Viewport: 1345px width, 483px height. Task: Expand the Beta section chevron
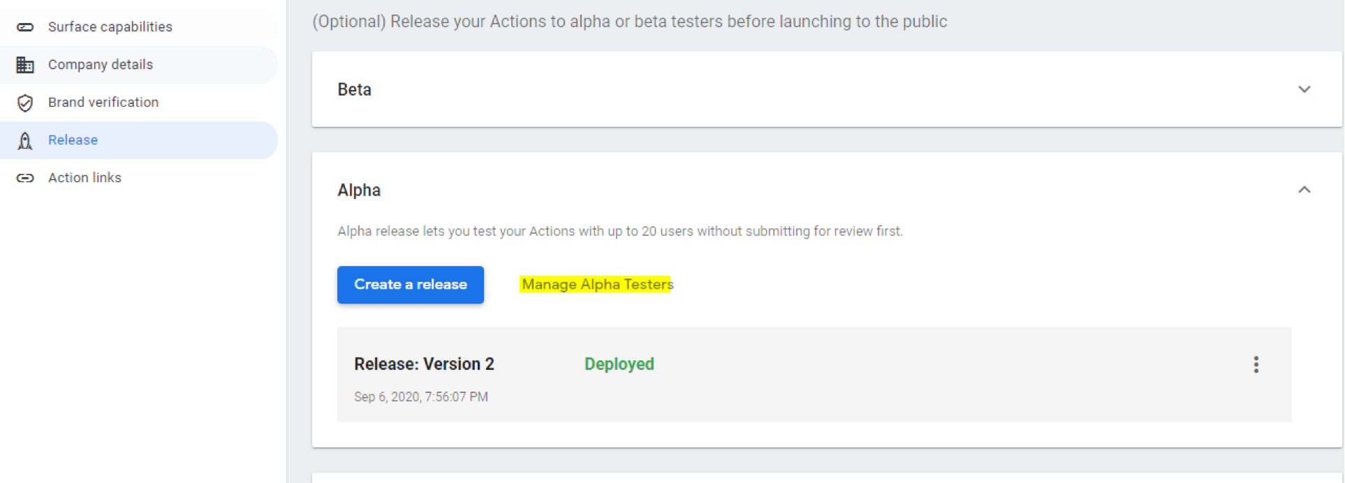[1304, 89]
